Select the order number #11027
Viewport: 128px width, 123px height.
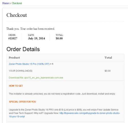(x=13, y=38)
